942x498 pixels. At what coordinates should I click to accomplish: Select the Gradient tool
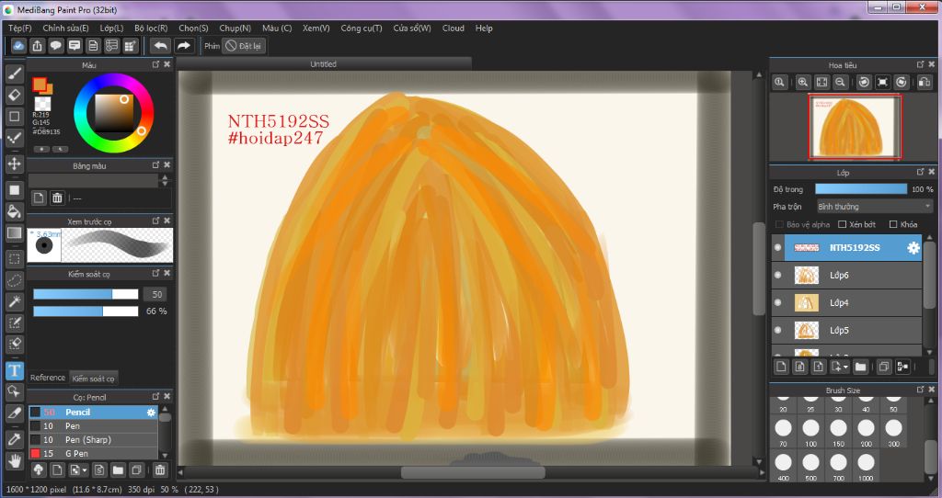15,232
